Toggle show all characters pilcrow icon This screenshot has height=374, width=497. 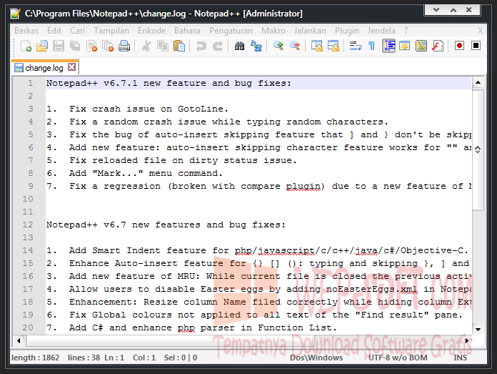click(372, 46)
